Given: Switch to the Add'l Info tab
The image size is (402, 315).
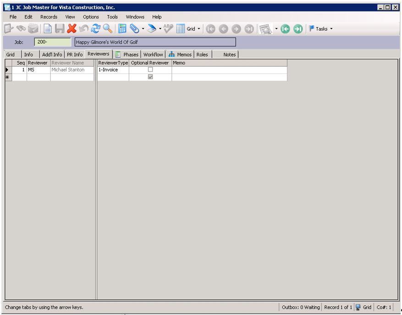Looking at the screenshot, I should (52, 55).
